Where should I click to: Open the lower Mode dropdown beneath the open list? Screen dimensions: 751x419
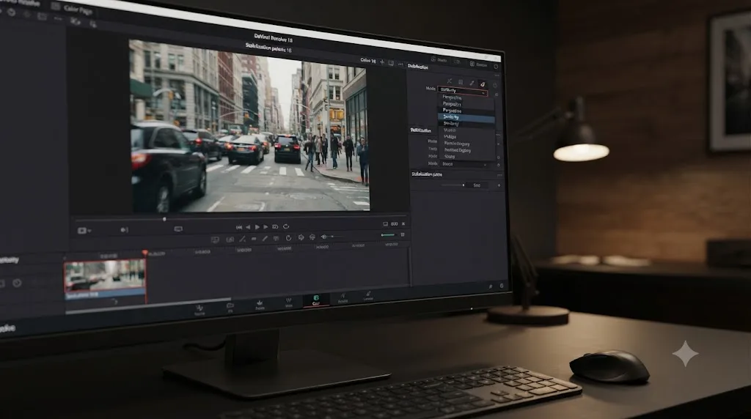[x=464, y=164]
